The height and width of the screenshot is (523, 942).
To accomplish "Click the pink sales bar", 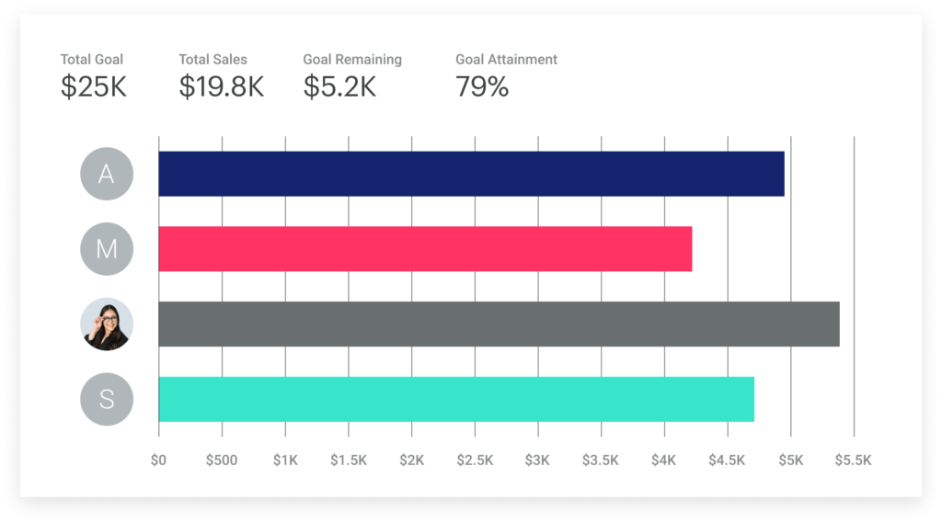I will (x=425, y=248).
